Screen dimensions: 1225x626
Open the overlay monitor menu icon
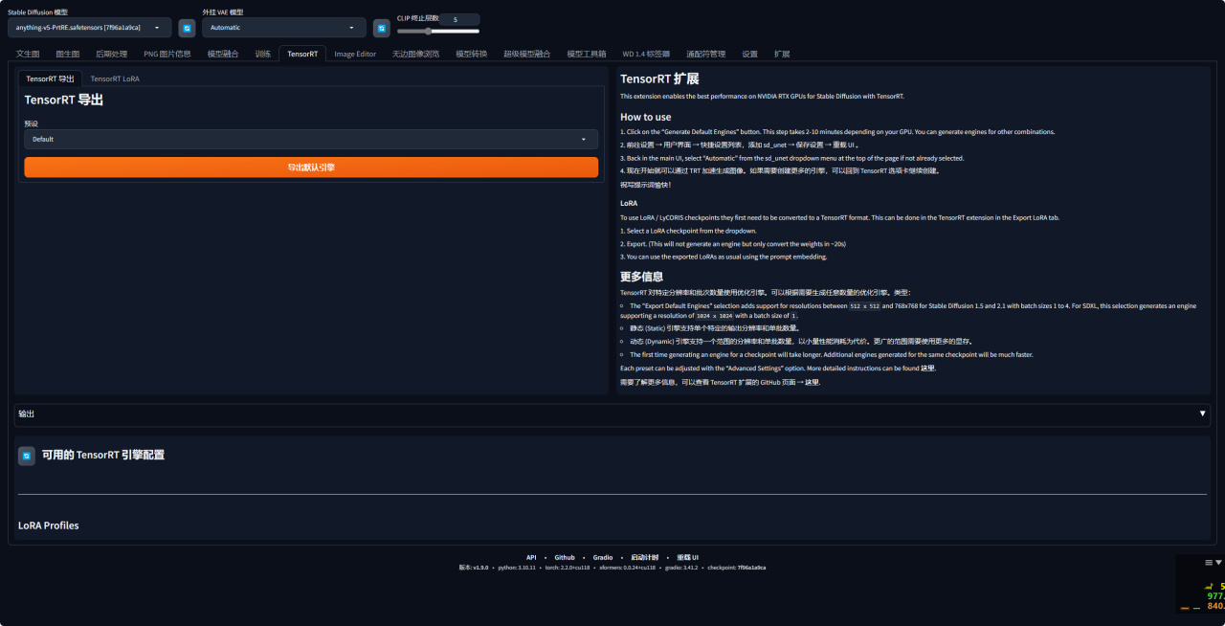tap(1210, 563)
